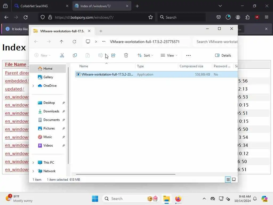This screenshot has height=205, width=273.
Task: Open Firefox hamburger application menu
Action: (266, 17)
